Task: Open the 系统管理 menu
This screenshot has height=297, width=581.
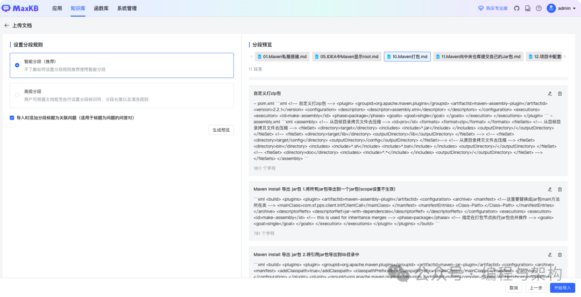Action: (x=127, y=8)
